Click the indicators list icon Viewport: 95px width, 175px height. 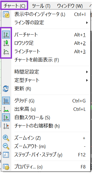coord(6,15)
